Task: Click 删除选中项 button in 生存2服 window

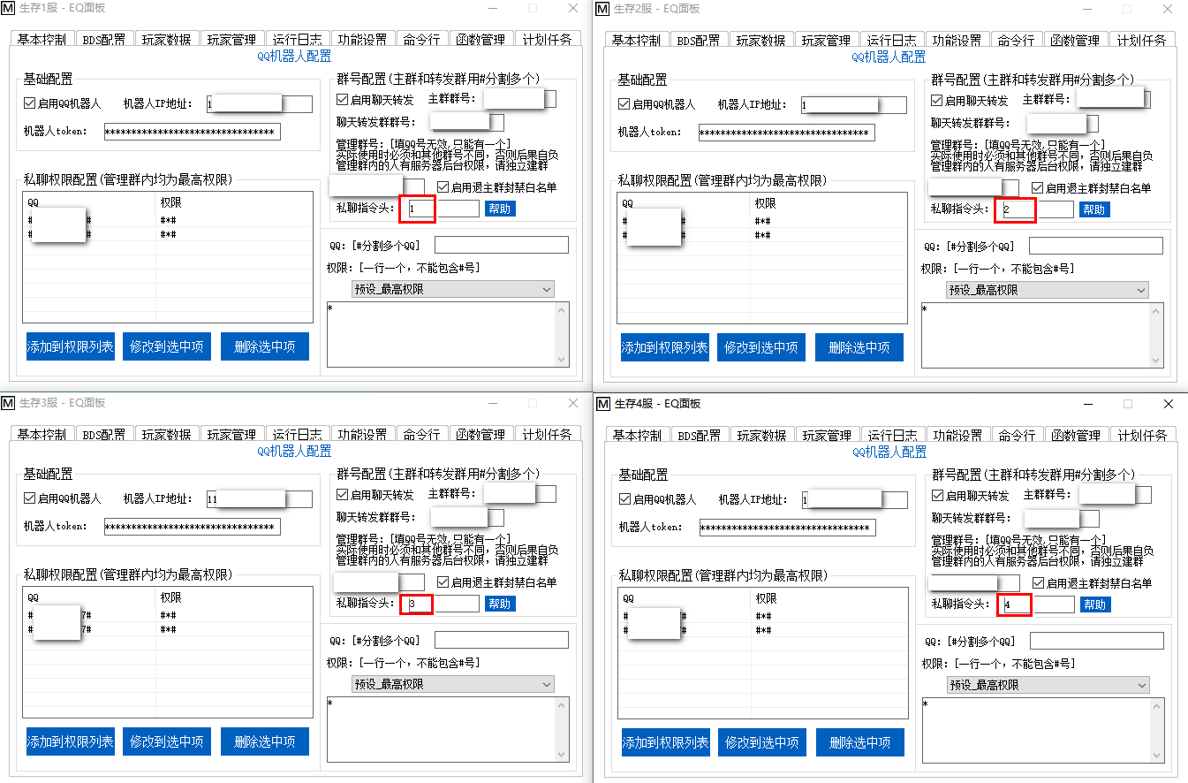Action: 859,347
